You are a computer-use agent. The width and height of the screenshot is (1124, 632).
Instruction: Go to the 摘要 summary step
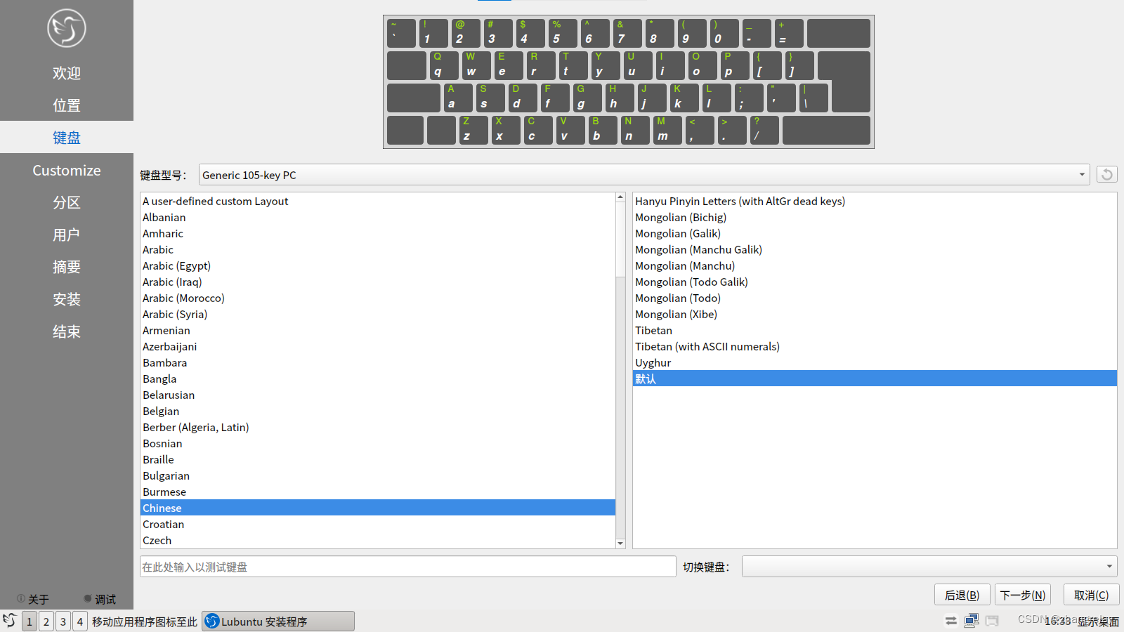coord(67,267)
